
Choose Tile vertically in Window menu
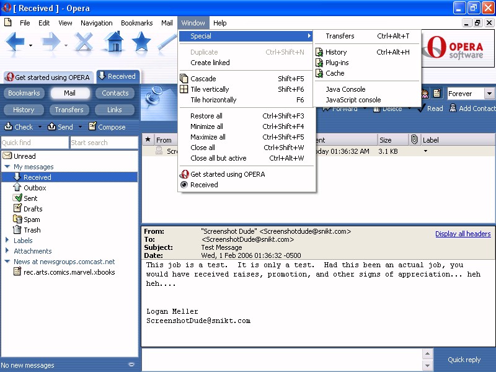[210, 89]
